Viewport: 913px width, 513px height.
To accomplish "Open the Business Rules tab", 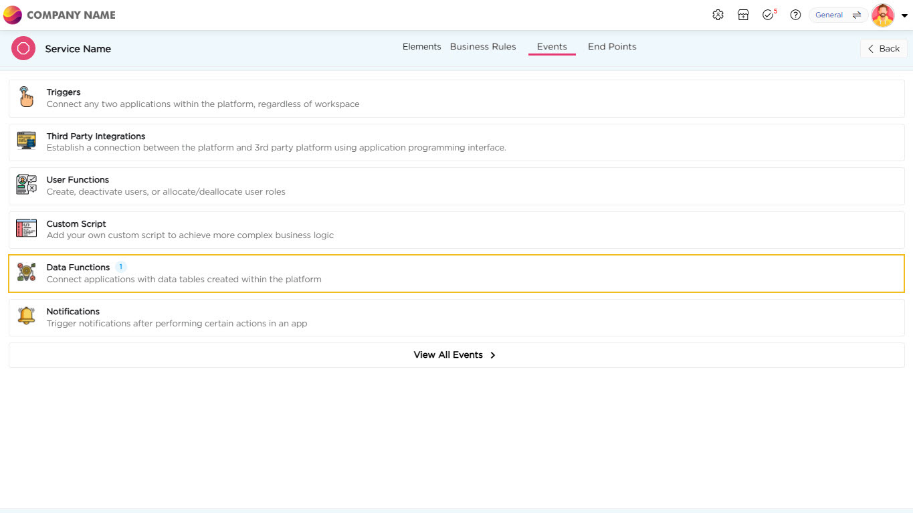I will 483,47.
